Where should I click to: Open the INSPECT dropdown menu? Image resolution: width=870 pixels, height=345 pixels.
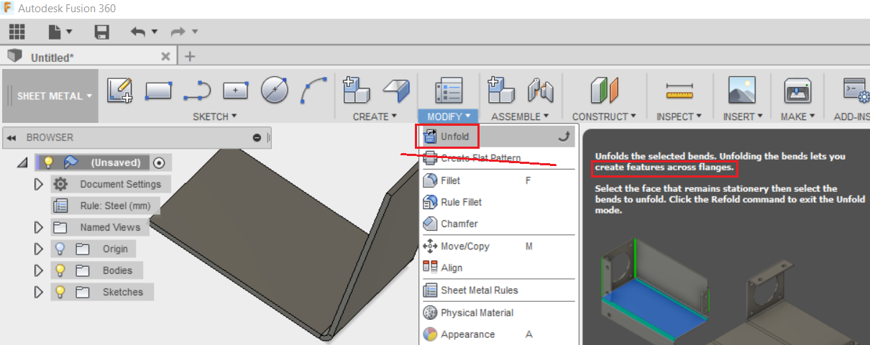click(x=679, y=116)
